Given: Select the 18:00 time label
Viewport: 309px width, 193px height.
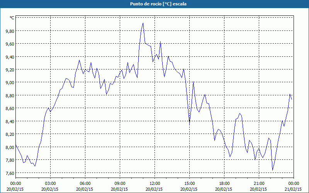Looking at the screenshot, I should pyautogui.click(x=224, y=183).
